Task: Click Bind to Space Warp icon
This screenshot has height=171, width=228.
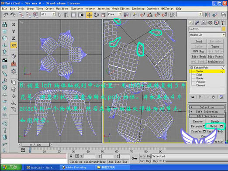Action: (35, 15)
